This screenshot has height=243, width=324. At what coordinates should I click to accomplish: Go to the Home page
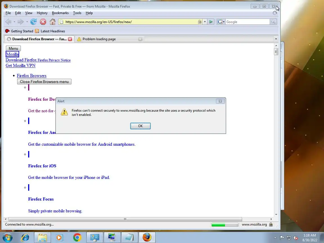point(53,22)
